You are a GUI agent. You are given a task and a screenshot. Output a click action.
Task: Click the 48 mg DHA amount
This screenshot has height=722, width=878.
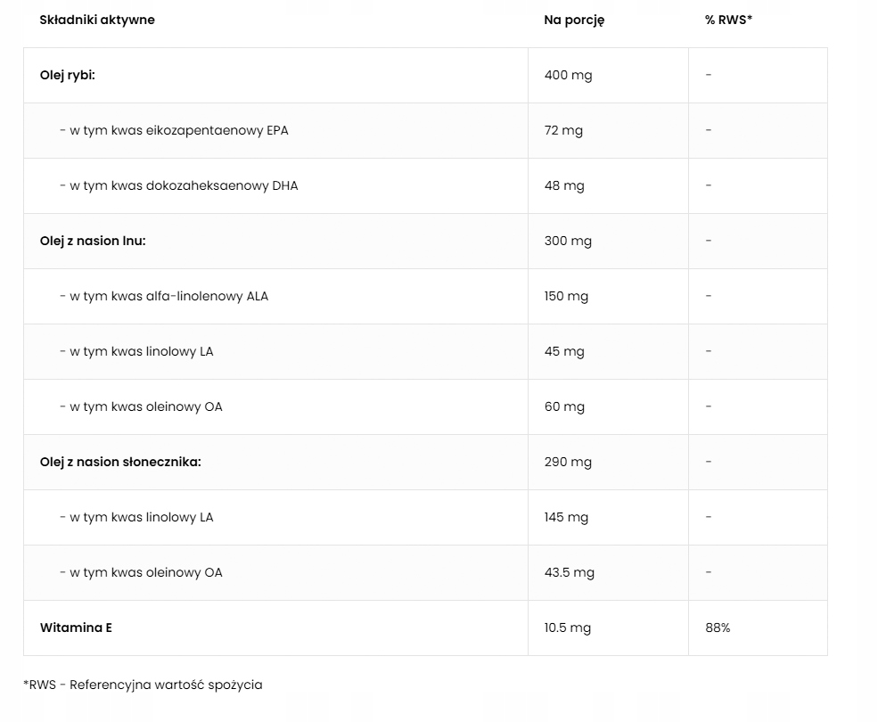pos(564,185)
